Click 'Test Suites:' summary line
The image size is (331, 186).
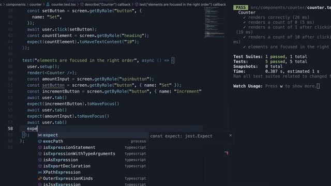[270, 56]
